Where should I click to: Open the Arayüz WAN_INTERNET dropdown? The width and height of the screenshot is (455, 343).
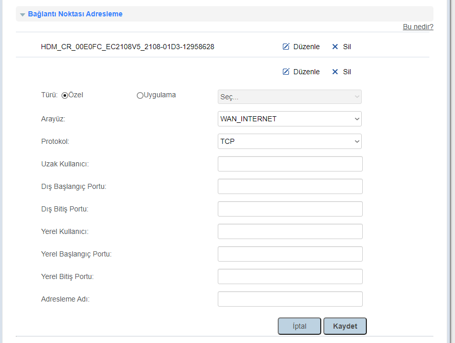coord(289,119)
